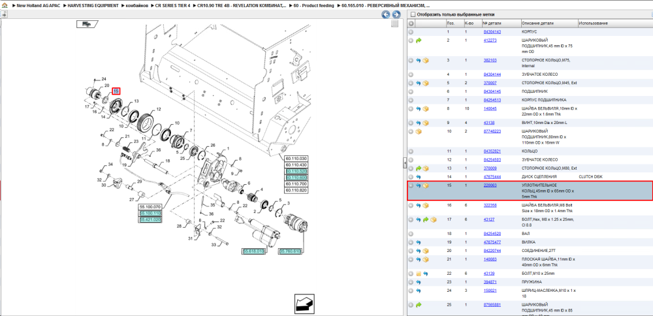Click reference 55.100.110 in diagram
Screen dimensions: 653x316
point(150,213)
